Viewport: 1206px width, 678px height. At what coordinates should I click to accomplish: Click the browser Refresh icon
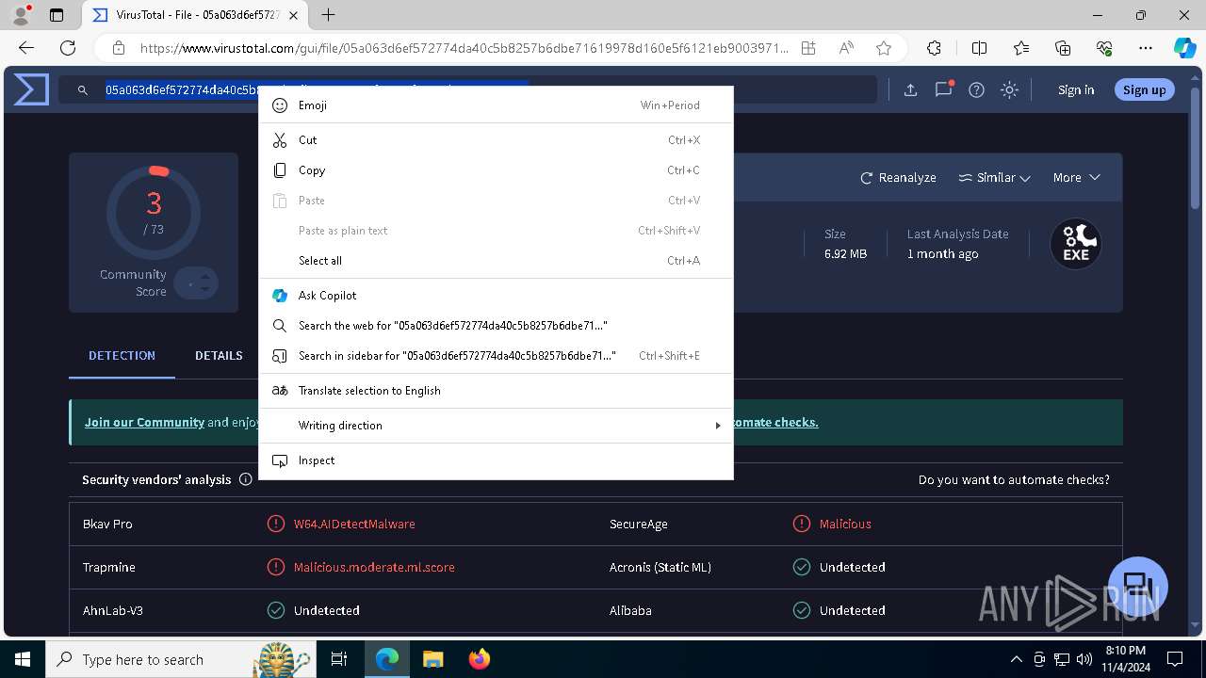point(68,48)
